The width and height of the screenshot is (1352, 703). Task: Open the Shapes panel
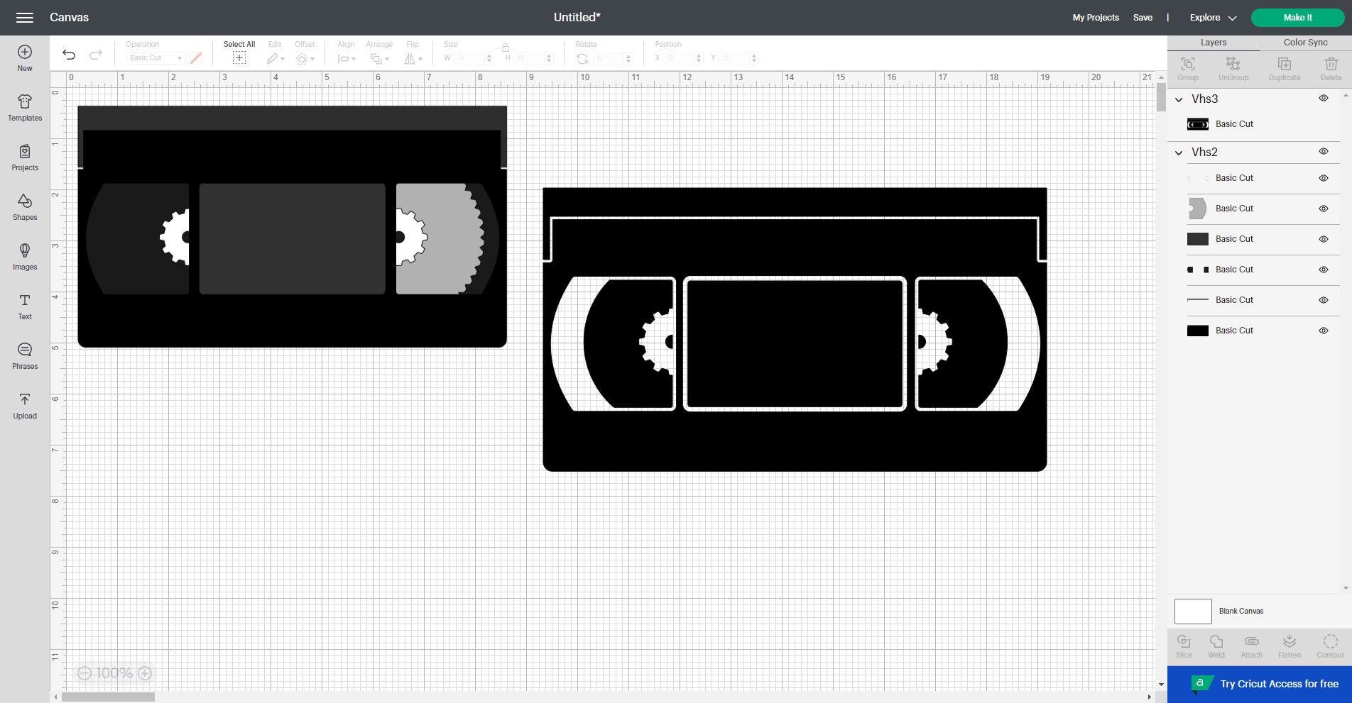tap(24, 207)
